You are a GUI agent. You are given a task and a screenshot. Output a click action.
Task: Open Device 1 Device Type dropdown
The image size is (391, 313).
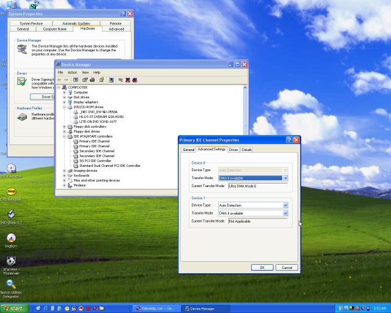click(x=285, y=205)
